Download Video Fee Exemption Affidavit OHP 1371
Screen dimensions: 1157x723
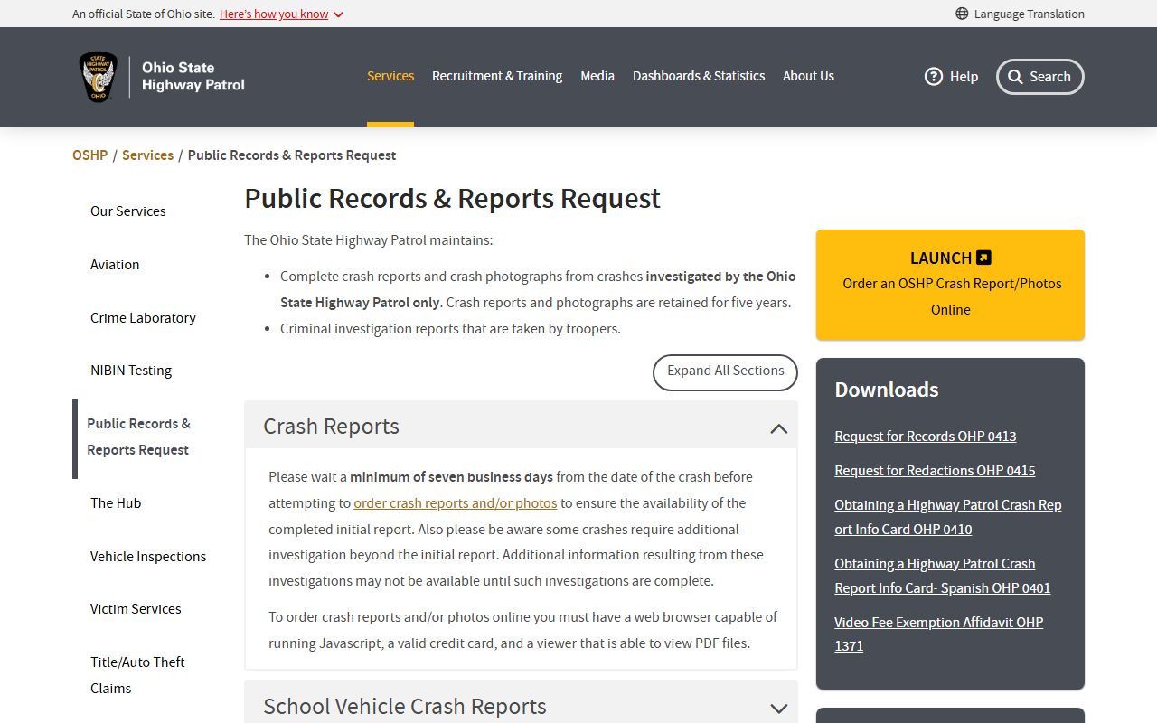coord(939,634)
